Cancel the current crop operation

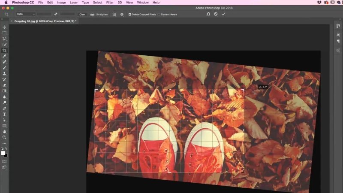[216, 14]
